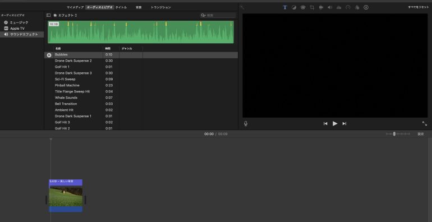Skip to the previous clip
This screenshot has height=222, width=432.
click(325, 124)
